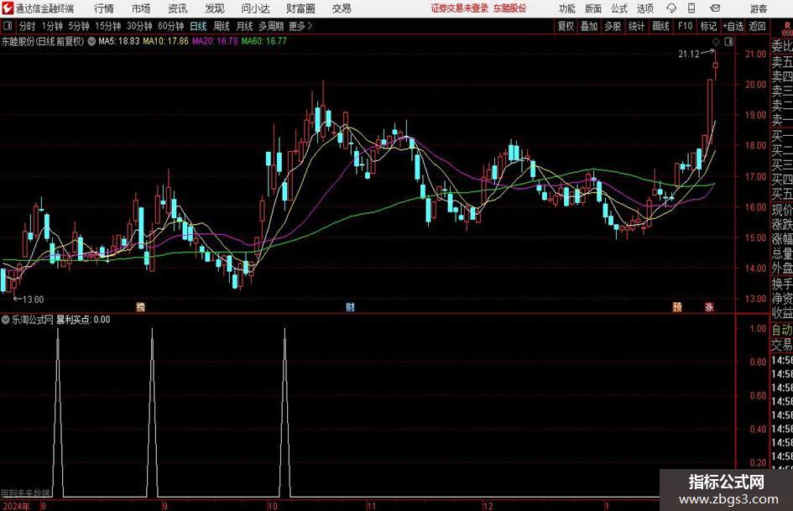The width and height of the screenshot is (793, 511).
Task: Open the 发现 menu
Action: (x=215, y=8)
